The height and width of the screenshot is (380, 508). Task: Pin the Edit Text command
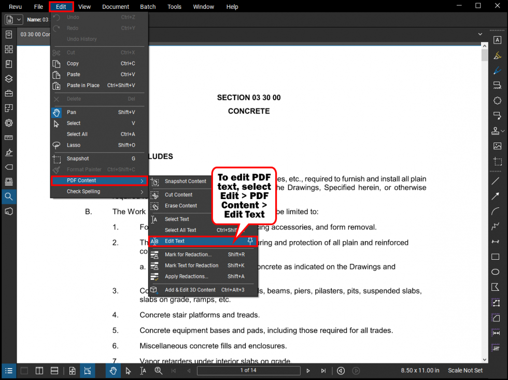(x=250, y=241)
